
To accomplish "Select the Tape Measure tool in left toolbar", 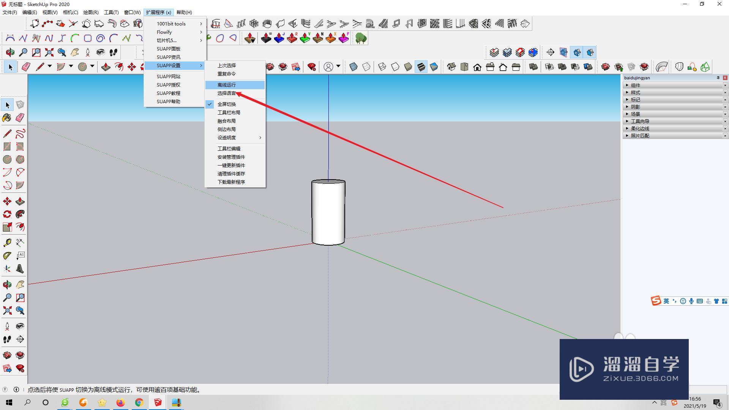I will coord(7,243).
